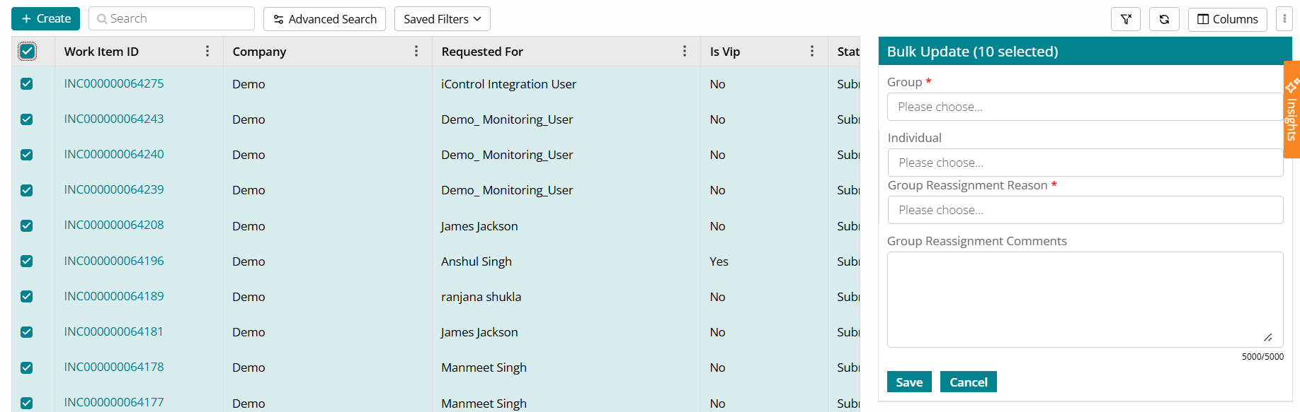Save the bulk update
1300x412 pixels.
908,382
